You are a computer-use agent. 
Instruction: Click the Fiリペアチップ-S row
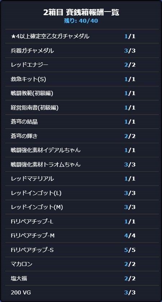82,250
